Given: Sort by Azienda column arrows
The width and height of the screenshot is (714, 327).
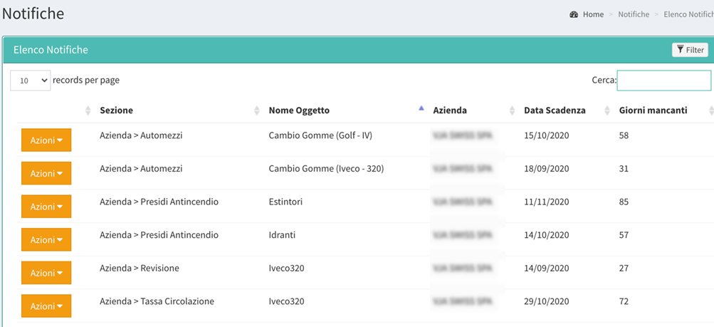Looking at the screenshot, I should 512,110.
